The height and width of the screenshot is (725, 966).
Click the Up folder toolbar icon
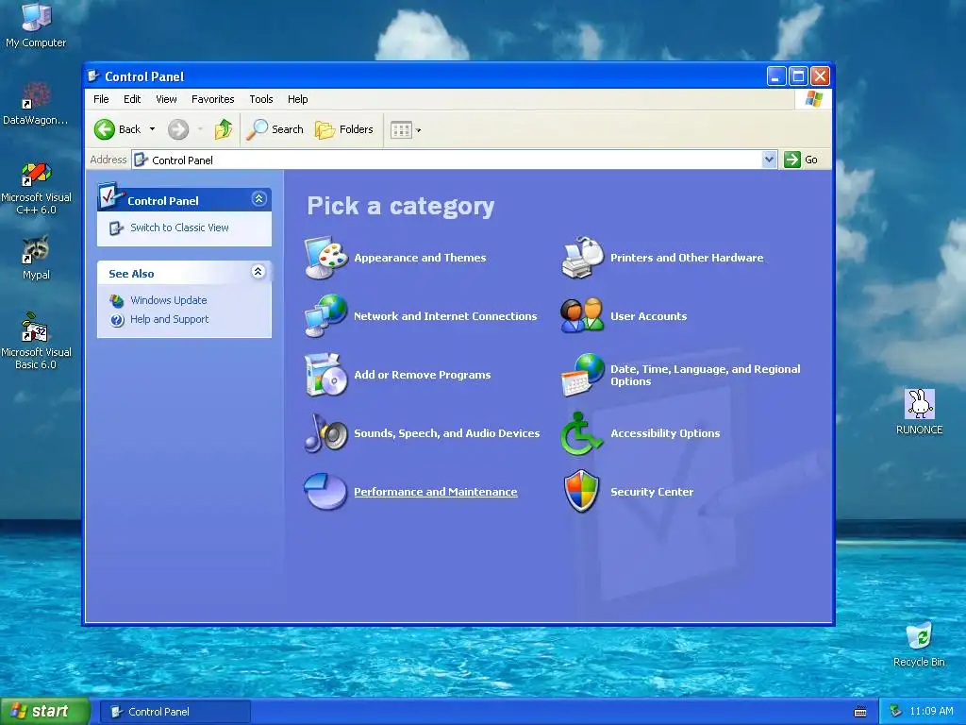pos(223,129)
